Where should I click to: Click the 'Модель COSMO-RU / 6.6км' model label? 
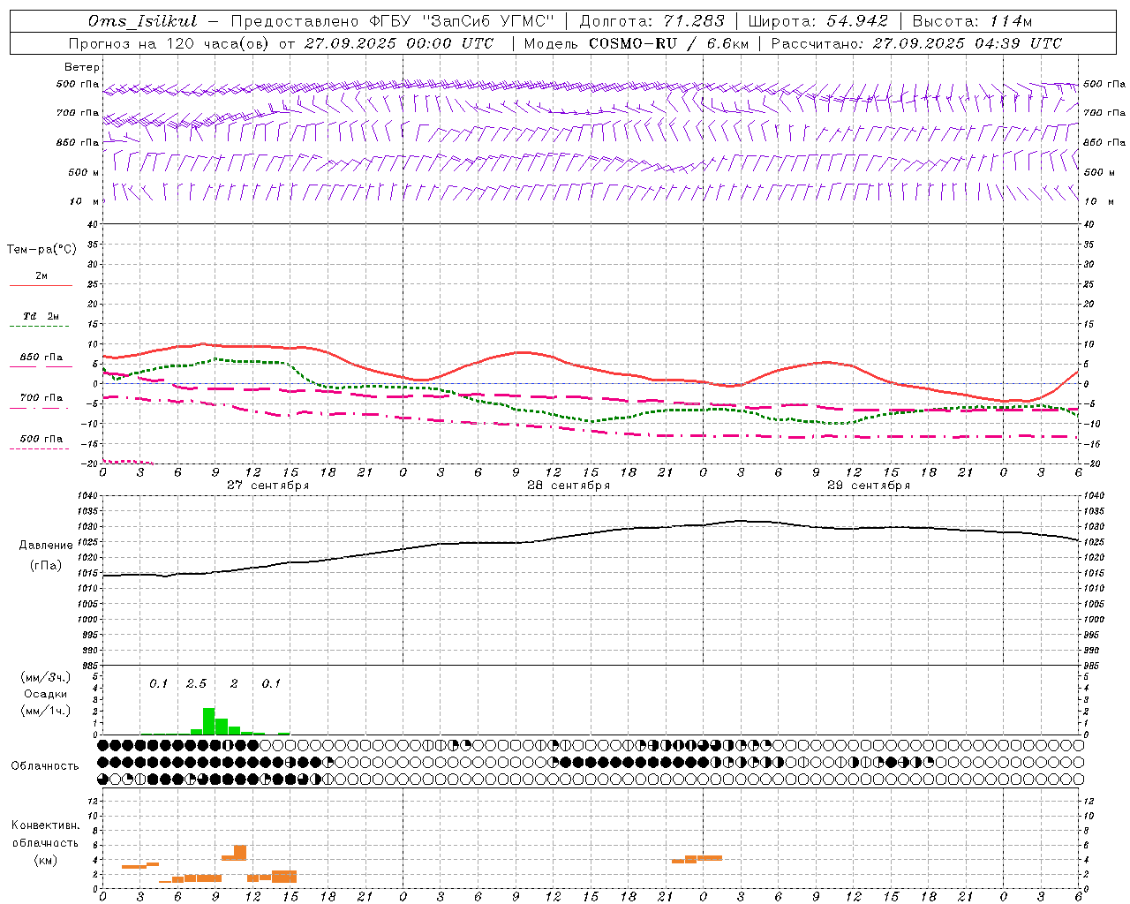pos(637,43)
